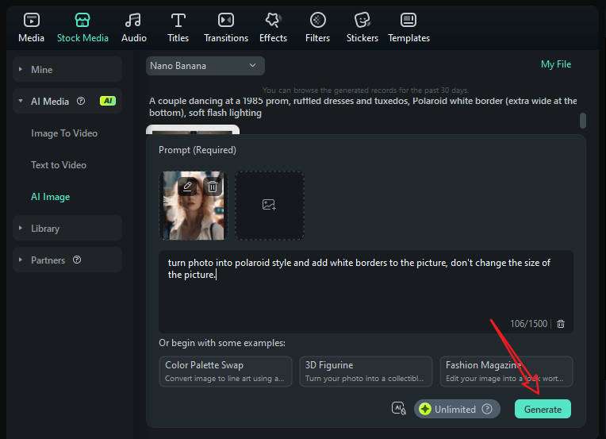The width and height of the screenshot is (606, 439).
Task: Click the history list scrollbar handle
Action: point(583,121)
